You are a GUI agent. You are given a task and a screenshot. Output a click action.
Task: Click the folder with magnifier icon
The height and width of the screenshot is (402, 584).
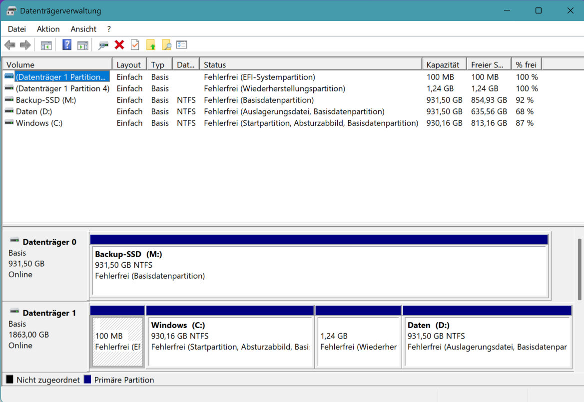pos(166,45)
